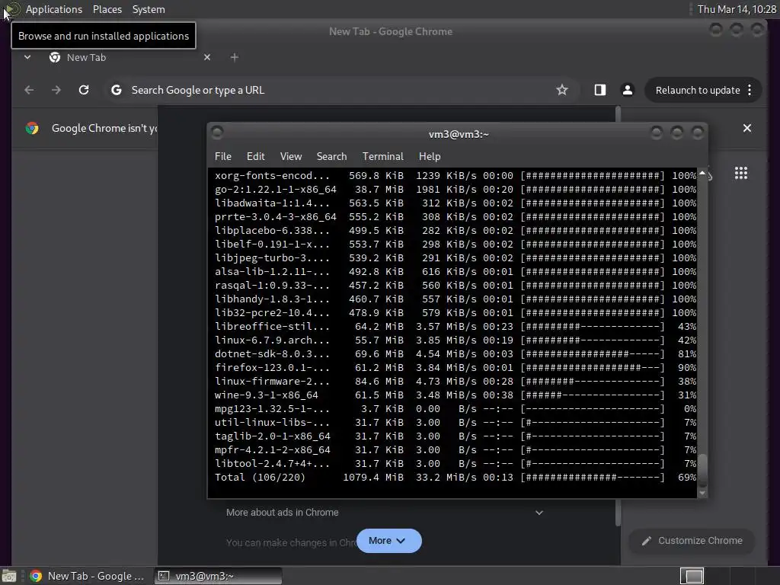Click the text libreoffice-stil...
This screenshot has height=585, width=780.
coord(272,326)
